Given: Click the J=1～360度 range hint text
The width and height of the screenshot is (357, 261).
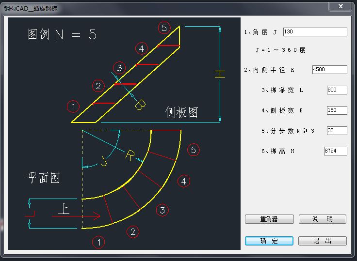Looking at the screenshot, I should (280, 50).
